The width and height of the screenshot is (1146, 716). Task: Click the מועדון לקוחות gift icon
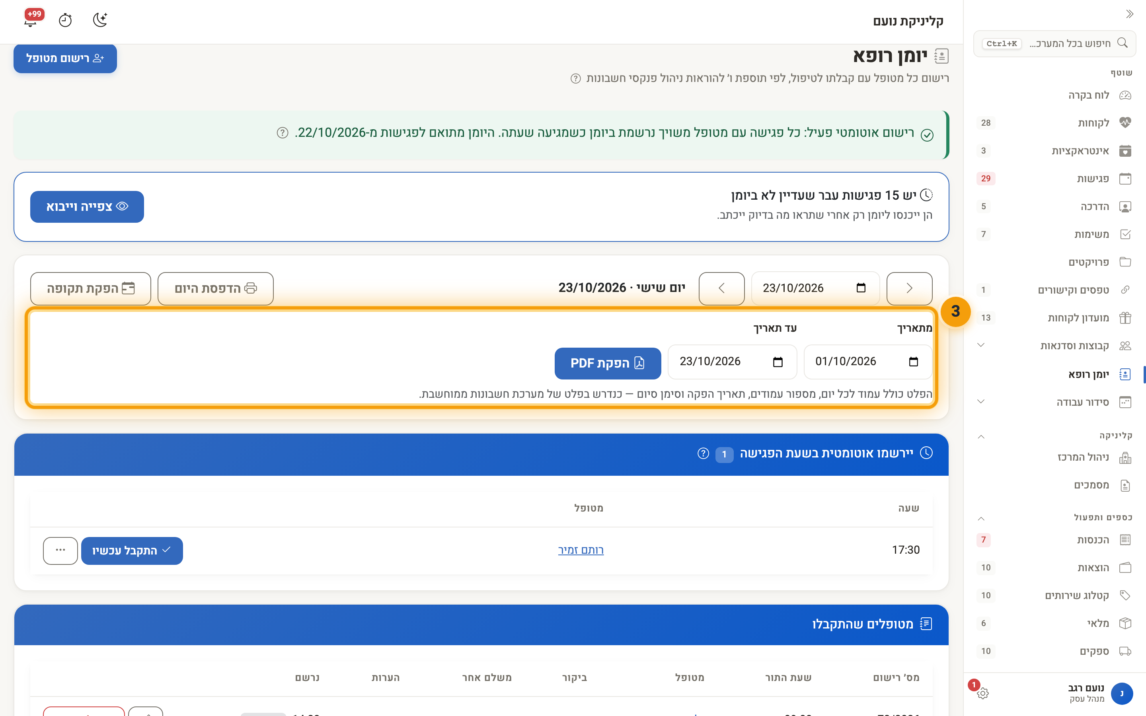point(1125,318)
